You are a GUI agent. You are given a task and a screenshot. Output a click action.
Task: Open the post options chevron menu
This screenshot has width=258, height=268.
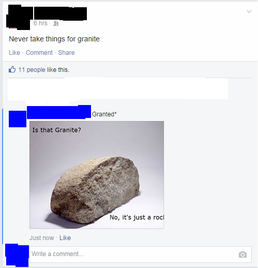pos(249,11)
